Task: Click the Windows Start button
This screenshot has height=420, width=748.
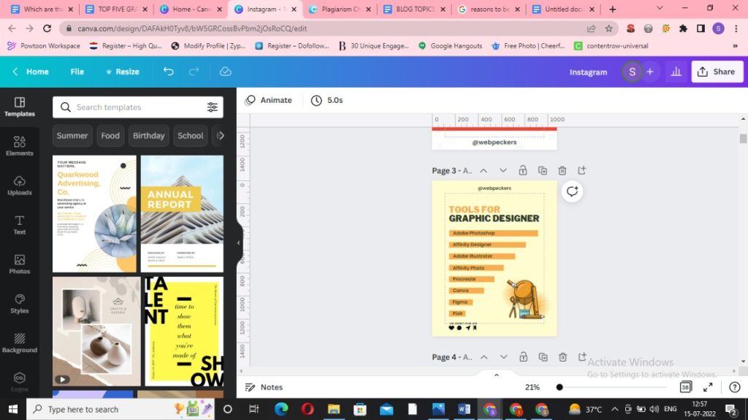Action: [x=13, y=409]
